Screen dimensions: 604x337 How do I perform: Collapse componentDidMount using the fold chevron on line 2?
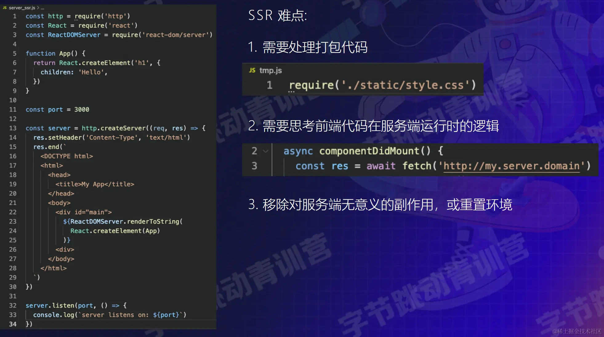pyautogui.click(x=265, y=151)
